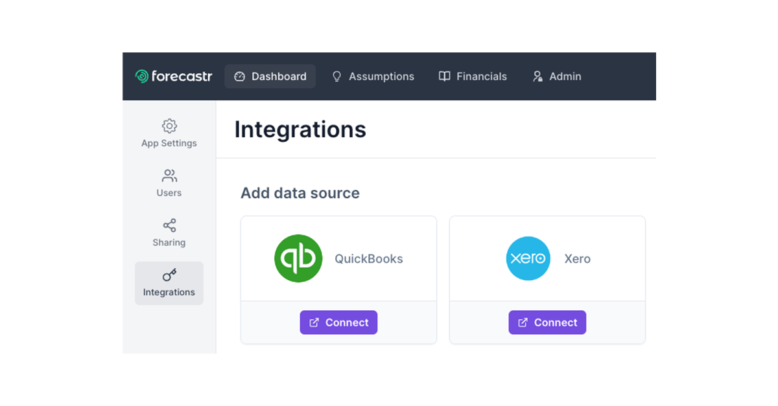Click external-link icon in Xero Connect button
Image resolution: width=778 pixels, height=406 pixels.
pos(523,322)
